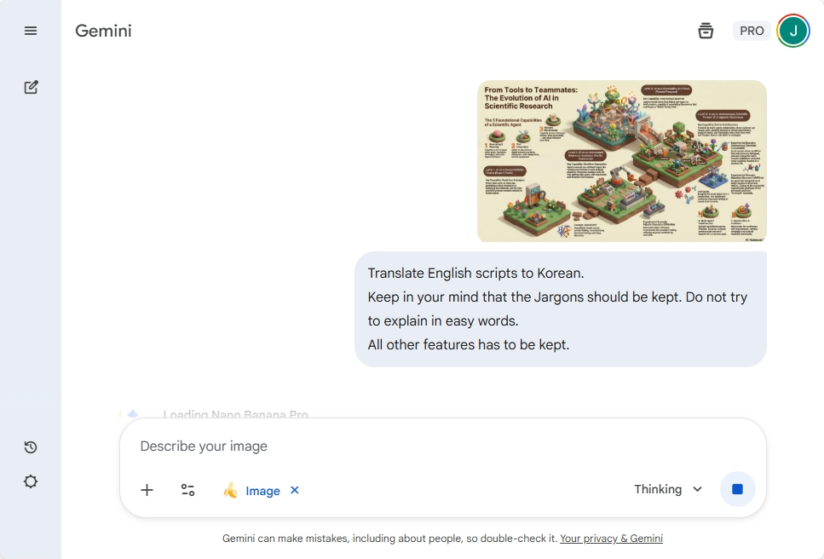
Task: Click the banana icon in prompt bar
Action: coord(230,490)
